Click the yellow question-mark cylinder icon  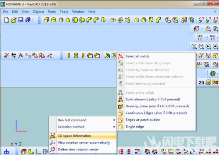pos(216,56)
